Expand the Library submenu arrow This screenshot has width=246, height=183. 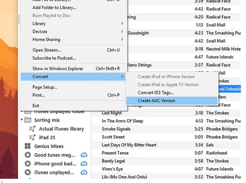(x=122, y=23)
